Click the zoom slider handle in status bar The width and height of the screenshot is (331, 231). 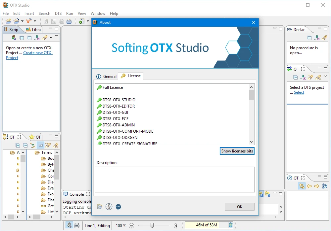[152, 225]
